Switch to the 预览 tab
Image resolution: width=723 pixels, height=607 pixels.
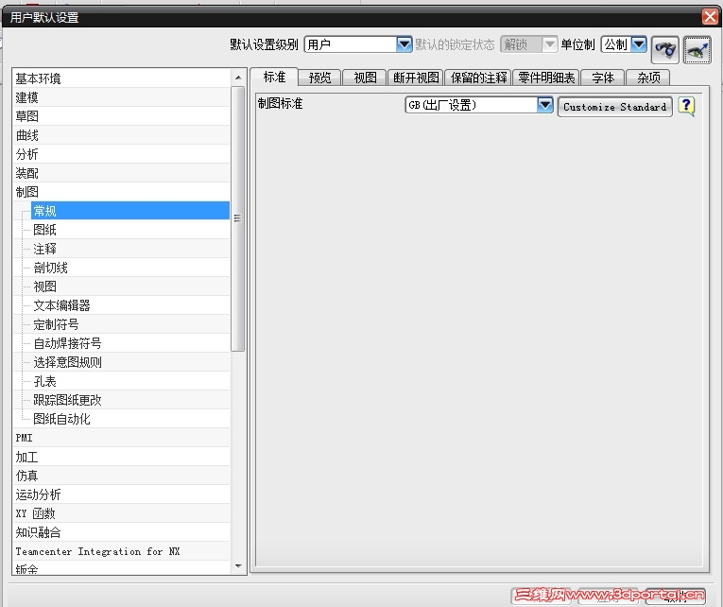tap(319, 78)
